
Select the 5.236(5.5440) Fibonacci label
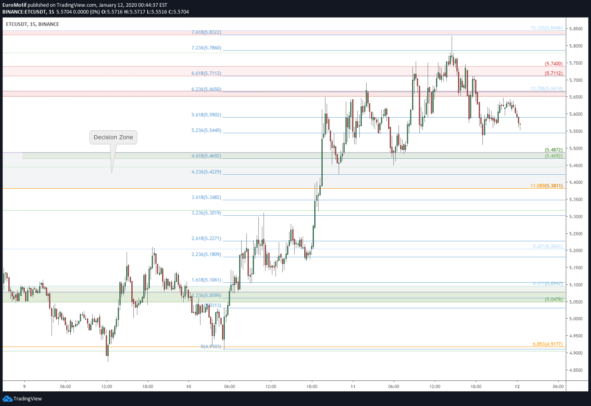[206, 130]
